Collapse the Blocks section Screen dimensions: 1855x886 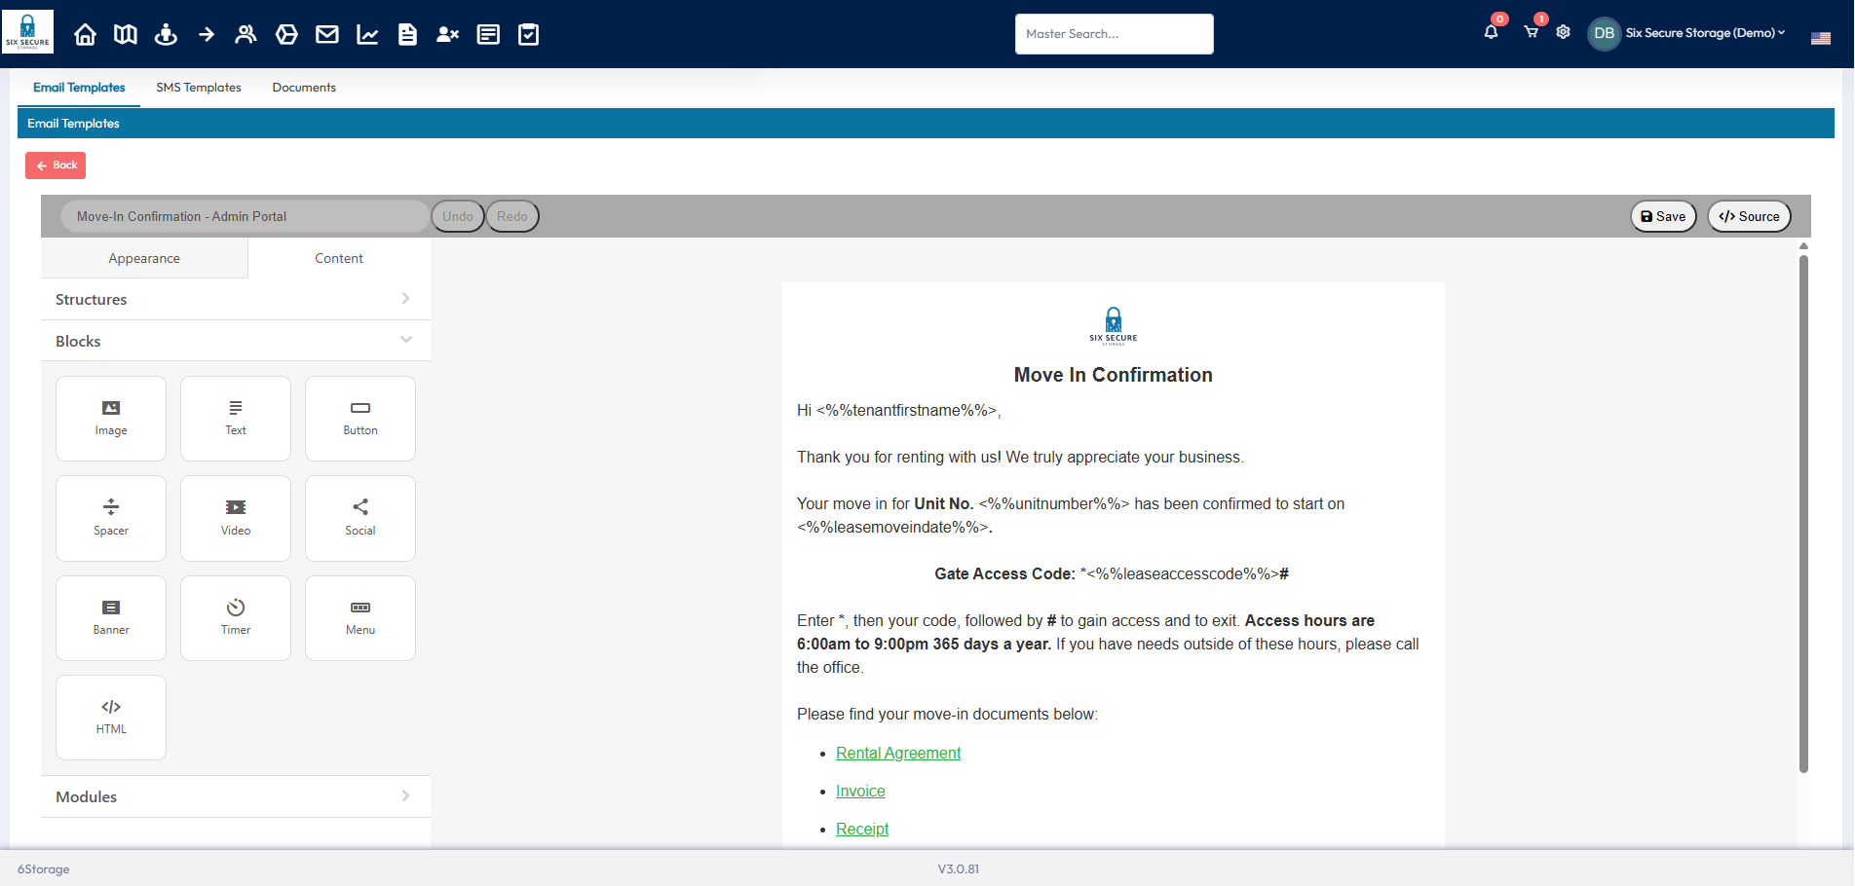(x=235, y=341)
